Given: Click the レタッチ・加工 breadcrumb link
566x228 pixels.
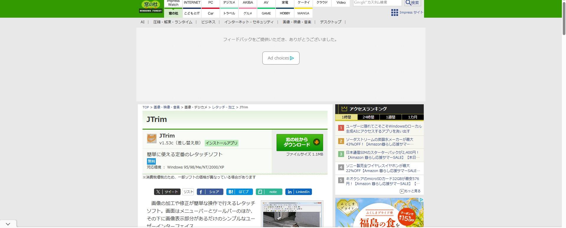Looking at the screenshot, I should (x=223, y=107).
